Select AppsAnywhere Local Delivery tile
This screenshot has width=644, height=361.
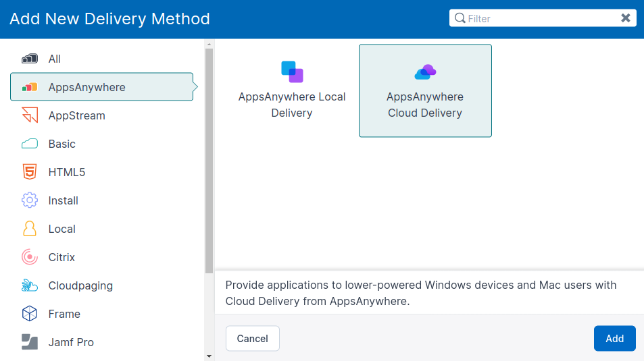[x=292, y=91]
